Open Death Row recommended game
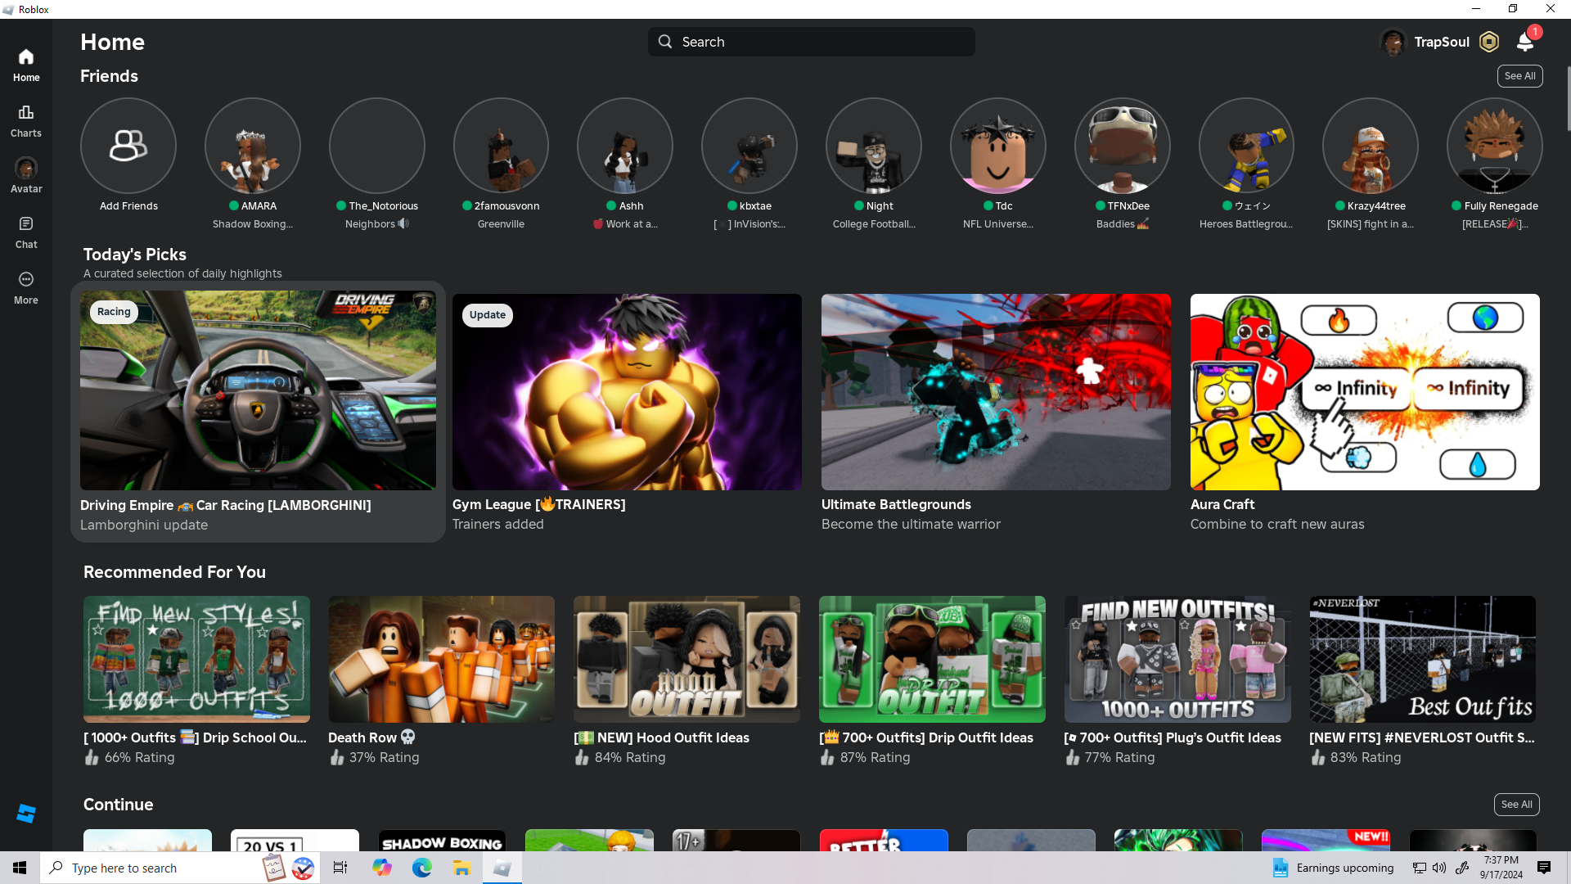Viewport: 1571px width, 884px height. pos(441,659)
